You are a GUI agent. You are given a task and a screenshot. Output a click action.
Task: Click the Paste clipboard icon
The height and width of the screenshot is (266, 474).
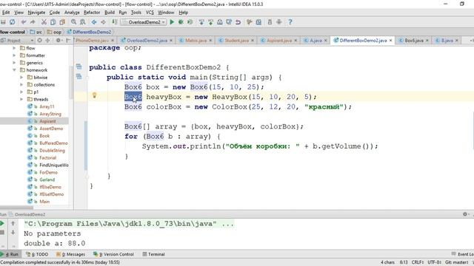click(62, 22)
